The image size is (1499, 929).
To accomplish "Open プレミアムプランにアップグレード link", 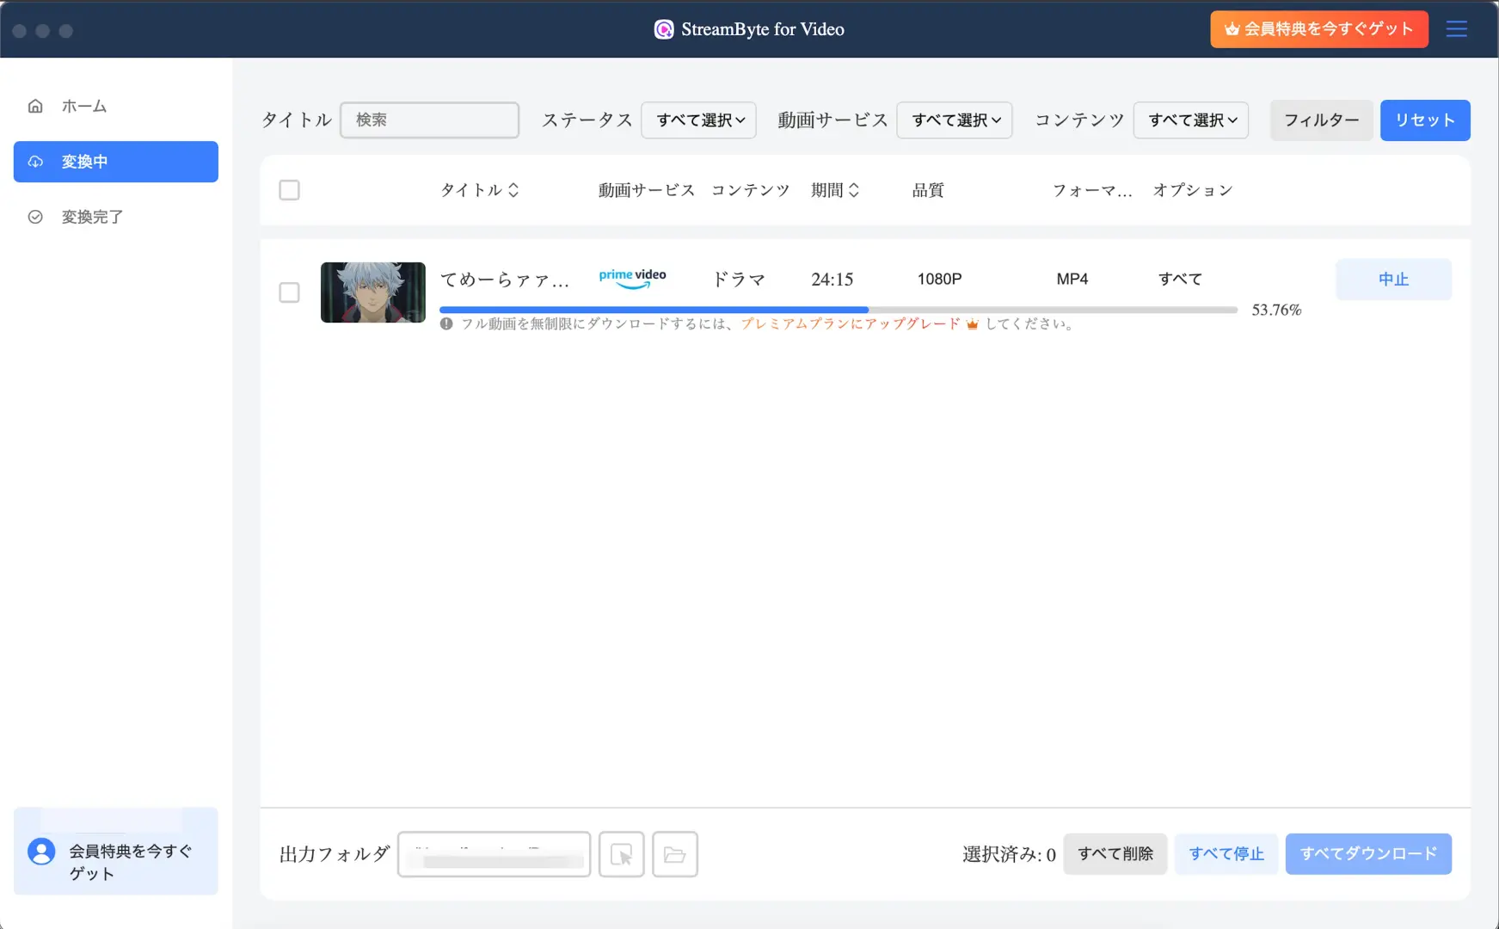I will pyautogui.click(x=850, y=324).
